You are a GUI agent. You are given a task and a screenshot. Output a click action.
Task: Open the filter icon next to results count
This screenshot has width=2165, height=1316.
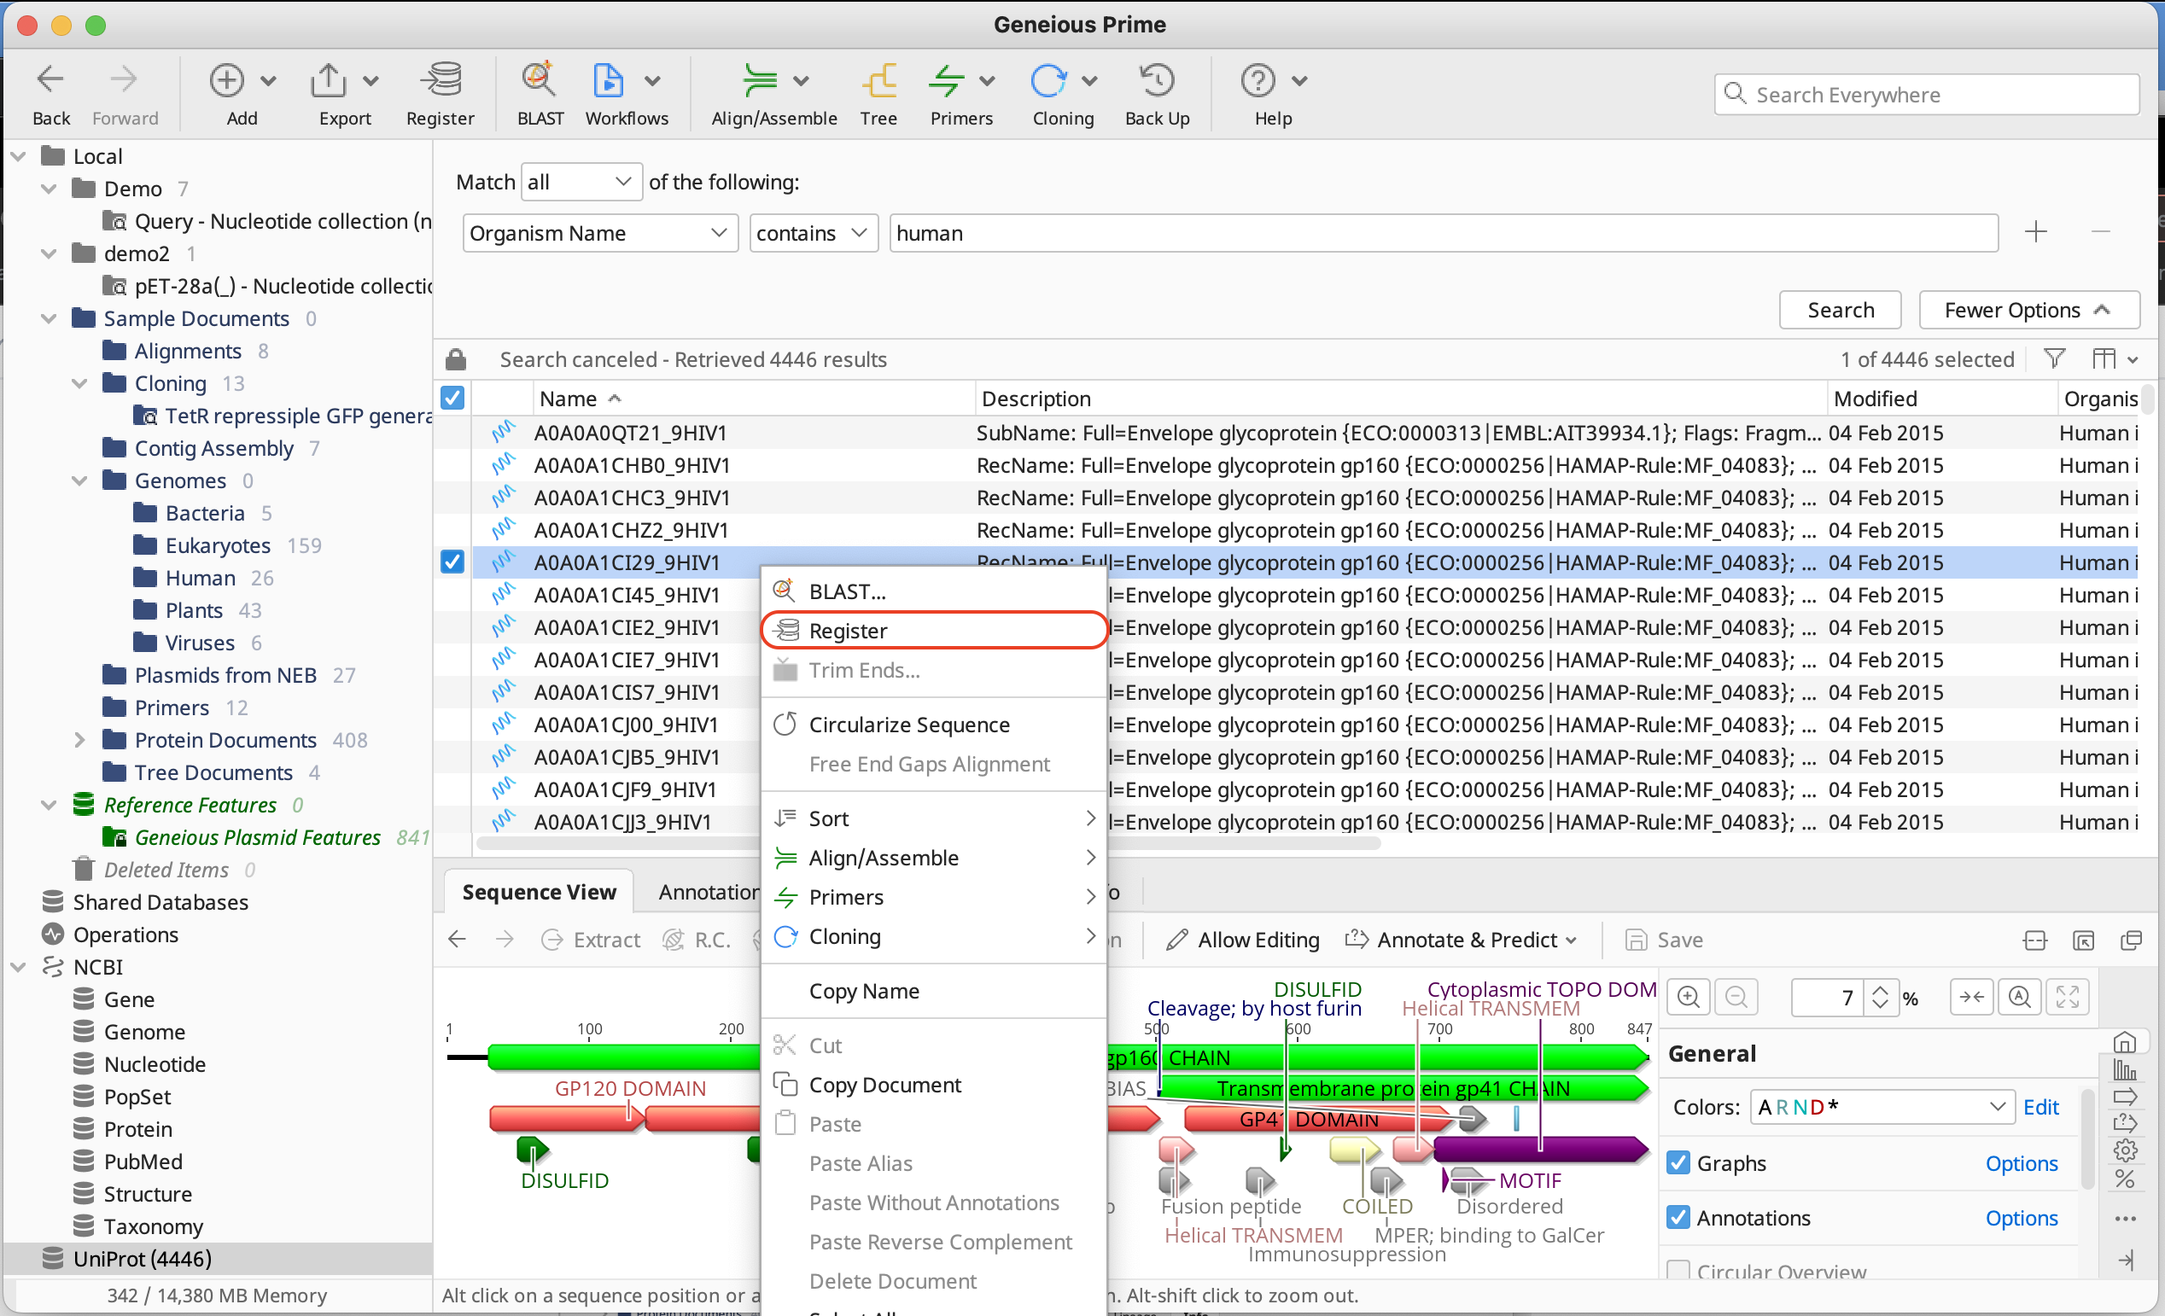[x=2054, y=358]
